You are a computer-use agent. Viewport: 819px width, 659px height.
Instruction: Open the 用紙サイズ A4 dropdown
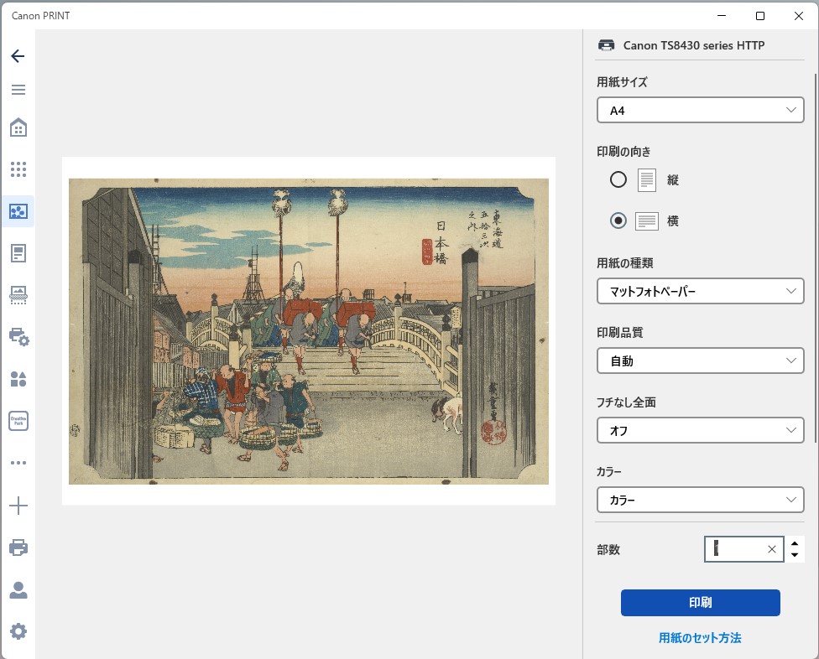[x=700, y=111]
